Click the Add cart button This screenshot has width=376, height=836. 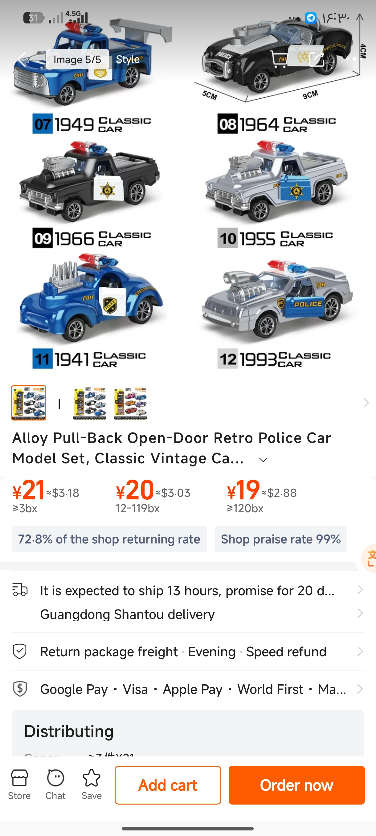pyautogui.click(x=168, y=785)
